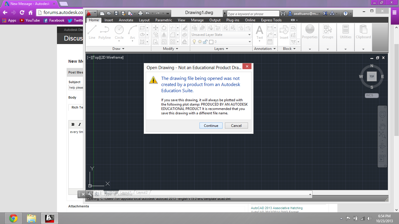Click the Plot printer icon
The image size is (399, 224).
coord(140,13)
